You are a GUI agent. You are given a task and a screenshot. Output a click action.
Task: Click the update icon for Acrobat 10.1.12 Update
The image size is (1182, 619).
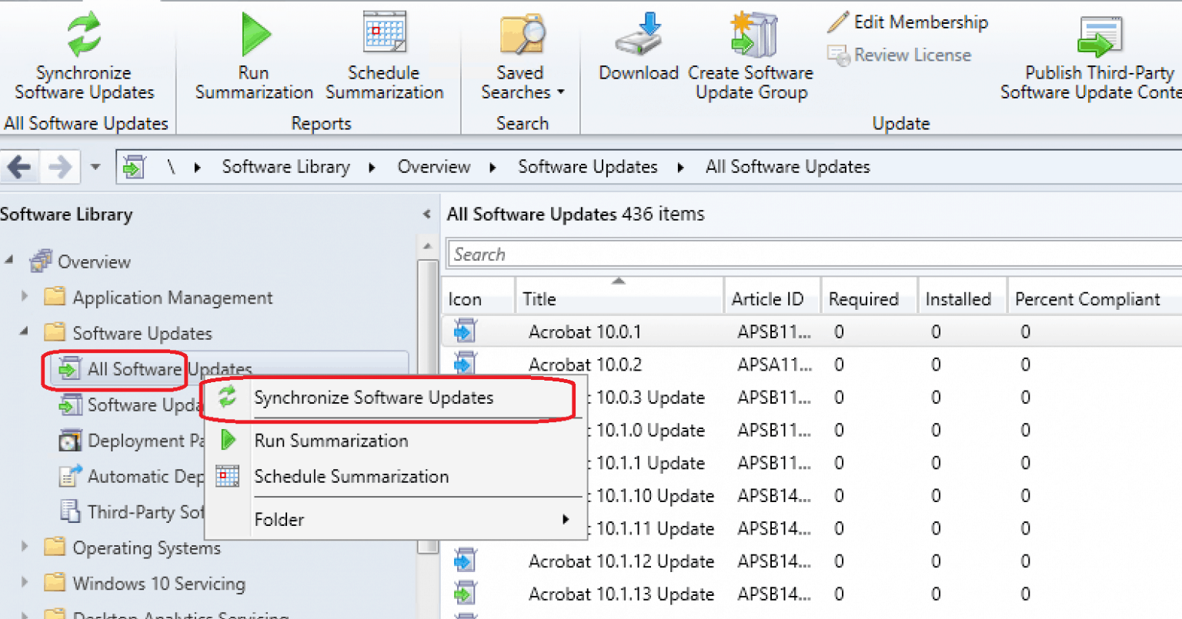[x=465, y=561]
